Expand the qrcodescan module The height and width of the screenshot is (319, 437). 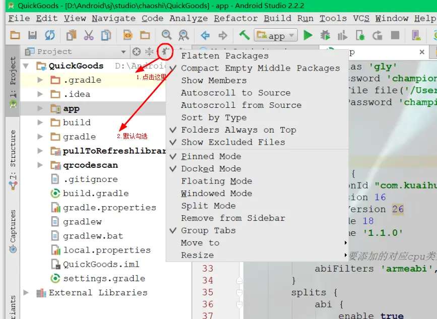(x=40, y=165)
